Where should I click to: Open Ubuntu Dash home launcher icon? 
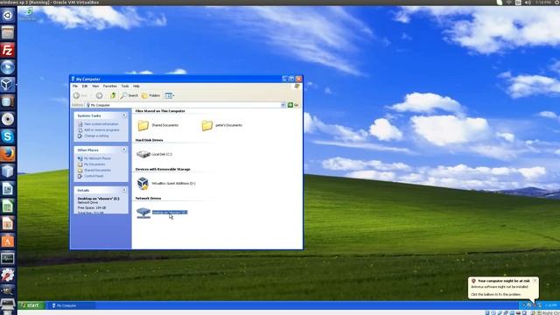[8, 15]
